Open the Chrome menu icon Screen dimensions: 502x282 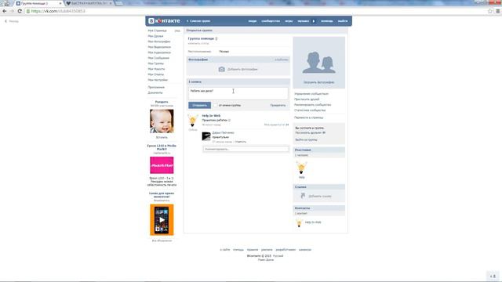click(x=498, y=11)
